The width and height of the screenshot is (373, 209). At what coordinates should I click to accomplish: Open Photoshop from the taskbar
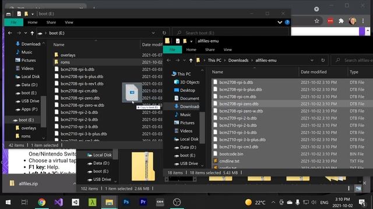[x=126, y=202]
